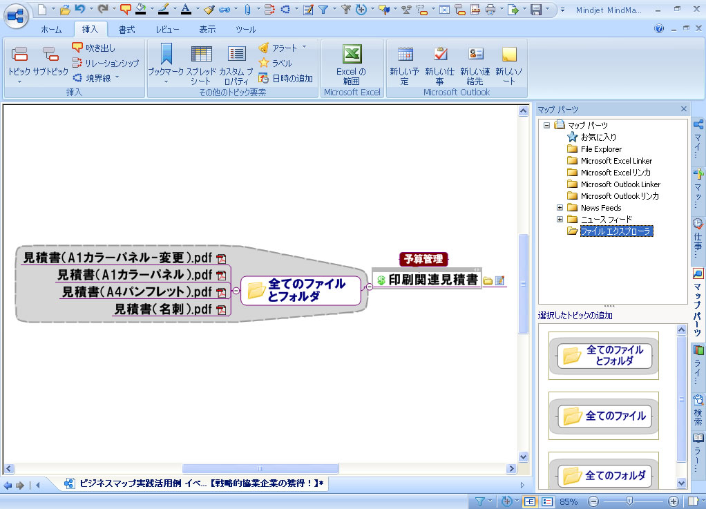Click the PDF icon next to 見積書(名刺).pdf

(222, 309)
